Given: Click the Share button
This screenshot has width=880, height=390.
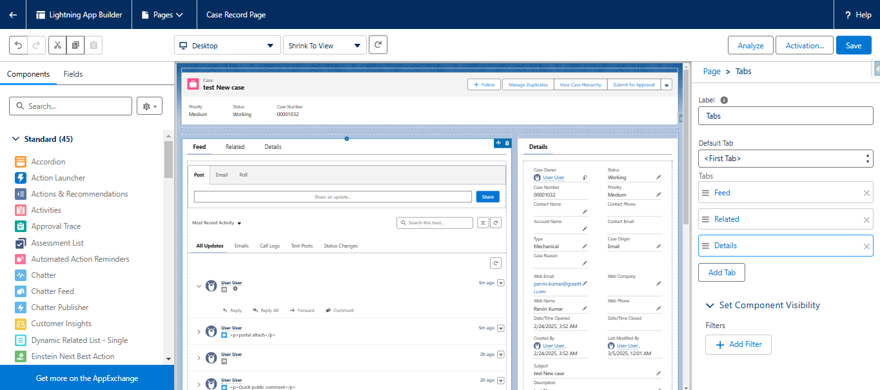Looking at the screenshot, I should pyautogui.click(x=487, y=197).
